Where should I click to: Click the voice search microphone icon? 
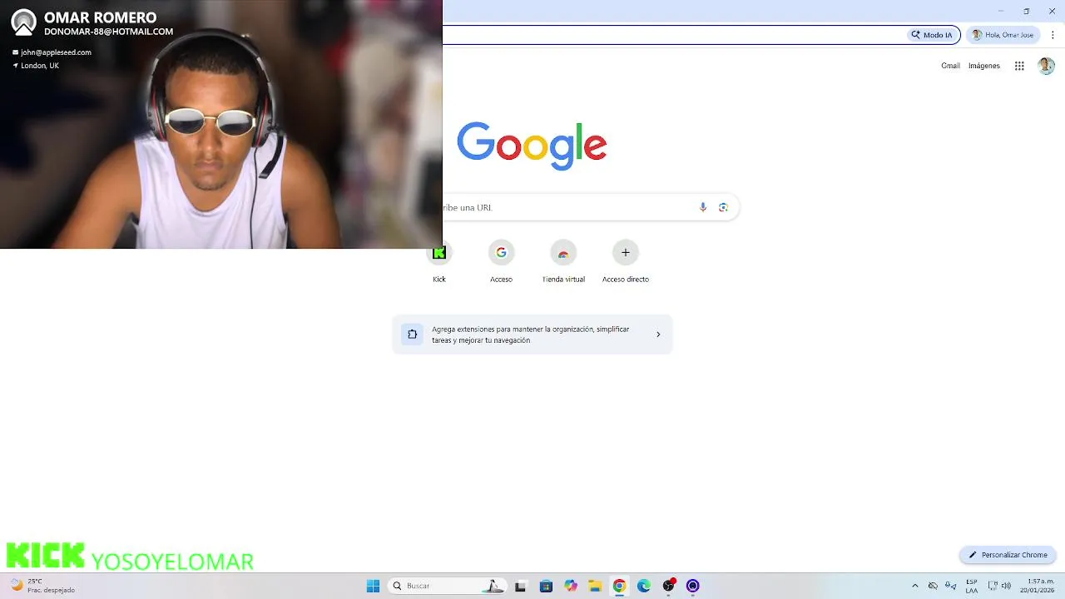point(703,207)
